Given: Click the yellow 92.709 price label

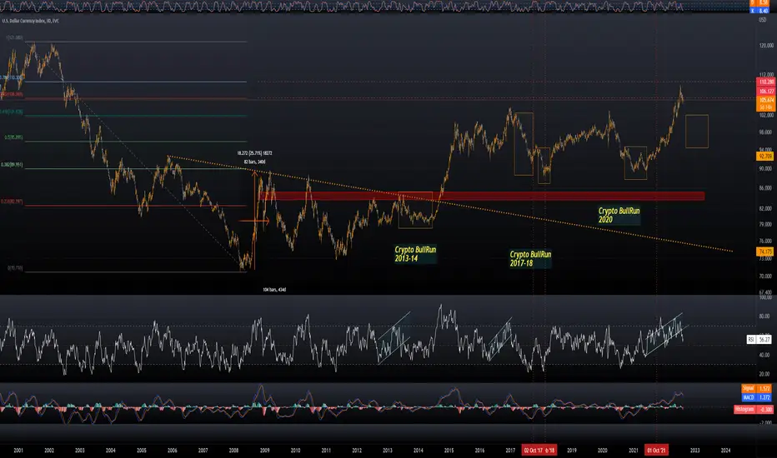Looking at the screenshot, I should [x=765, y=157].
